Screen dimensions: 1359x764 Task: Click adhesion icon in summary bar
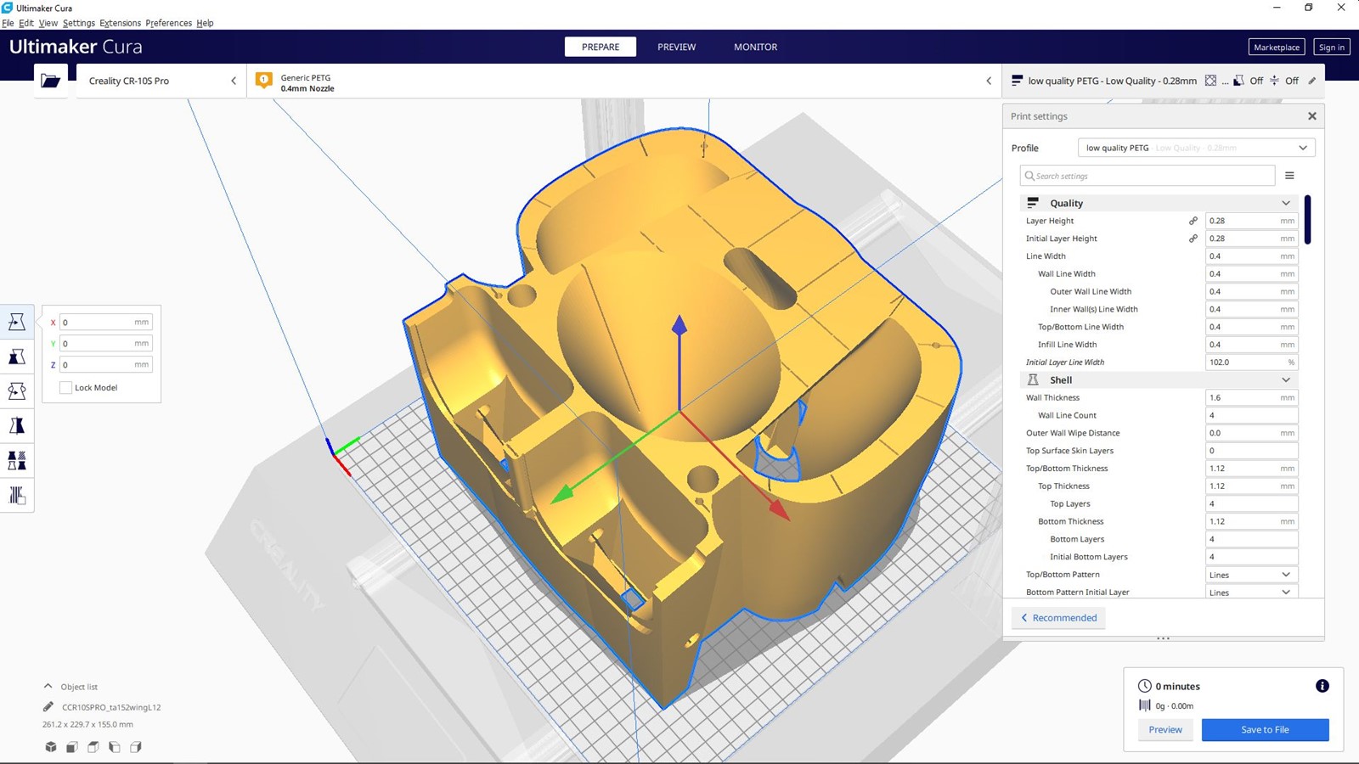[x=1274, y=81]
